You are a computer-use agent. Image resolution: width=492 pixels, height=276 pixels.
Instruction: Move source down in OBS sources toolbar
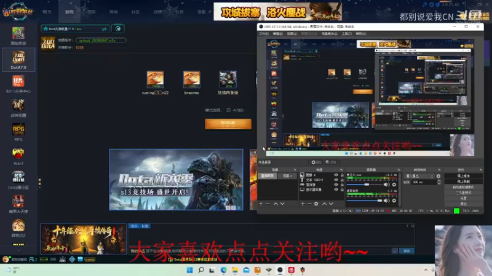pos(331,204)
